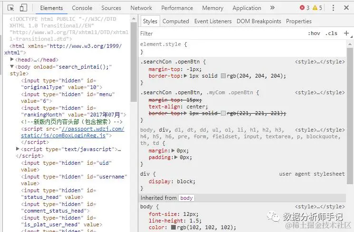Screen dimensions: 354x232
Task: Click the DOM tree scroll-up arrow
Action: (x=134, y=18)
